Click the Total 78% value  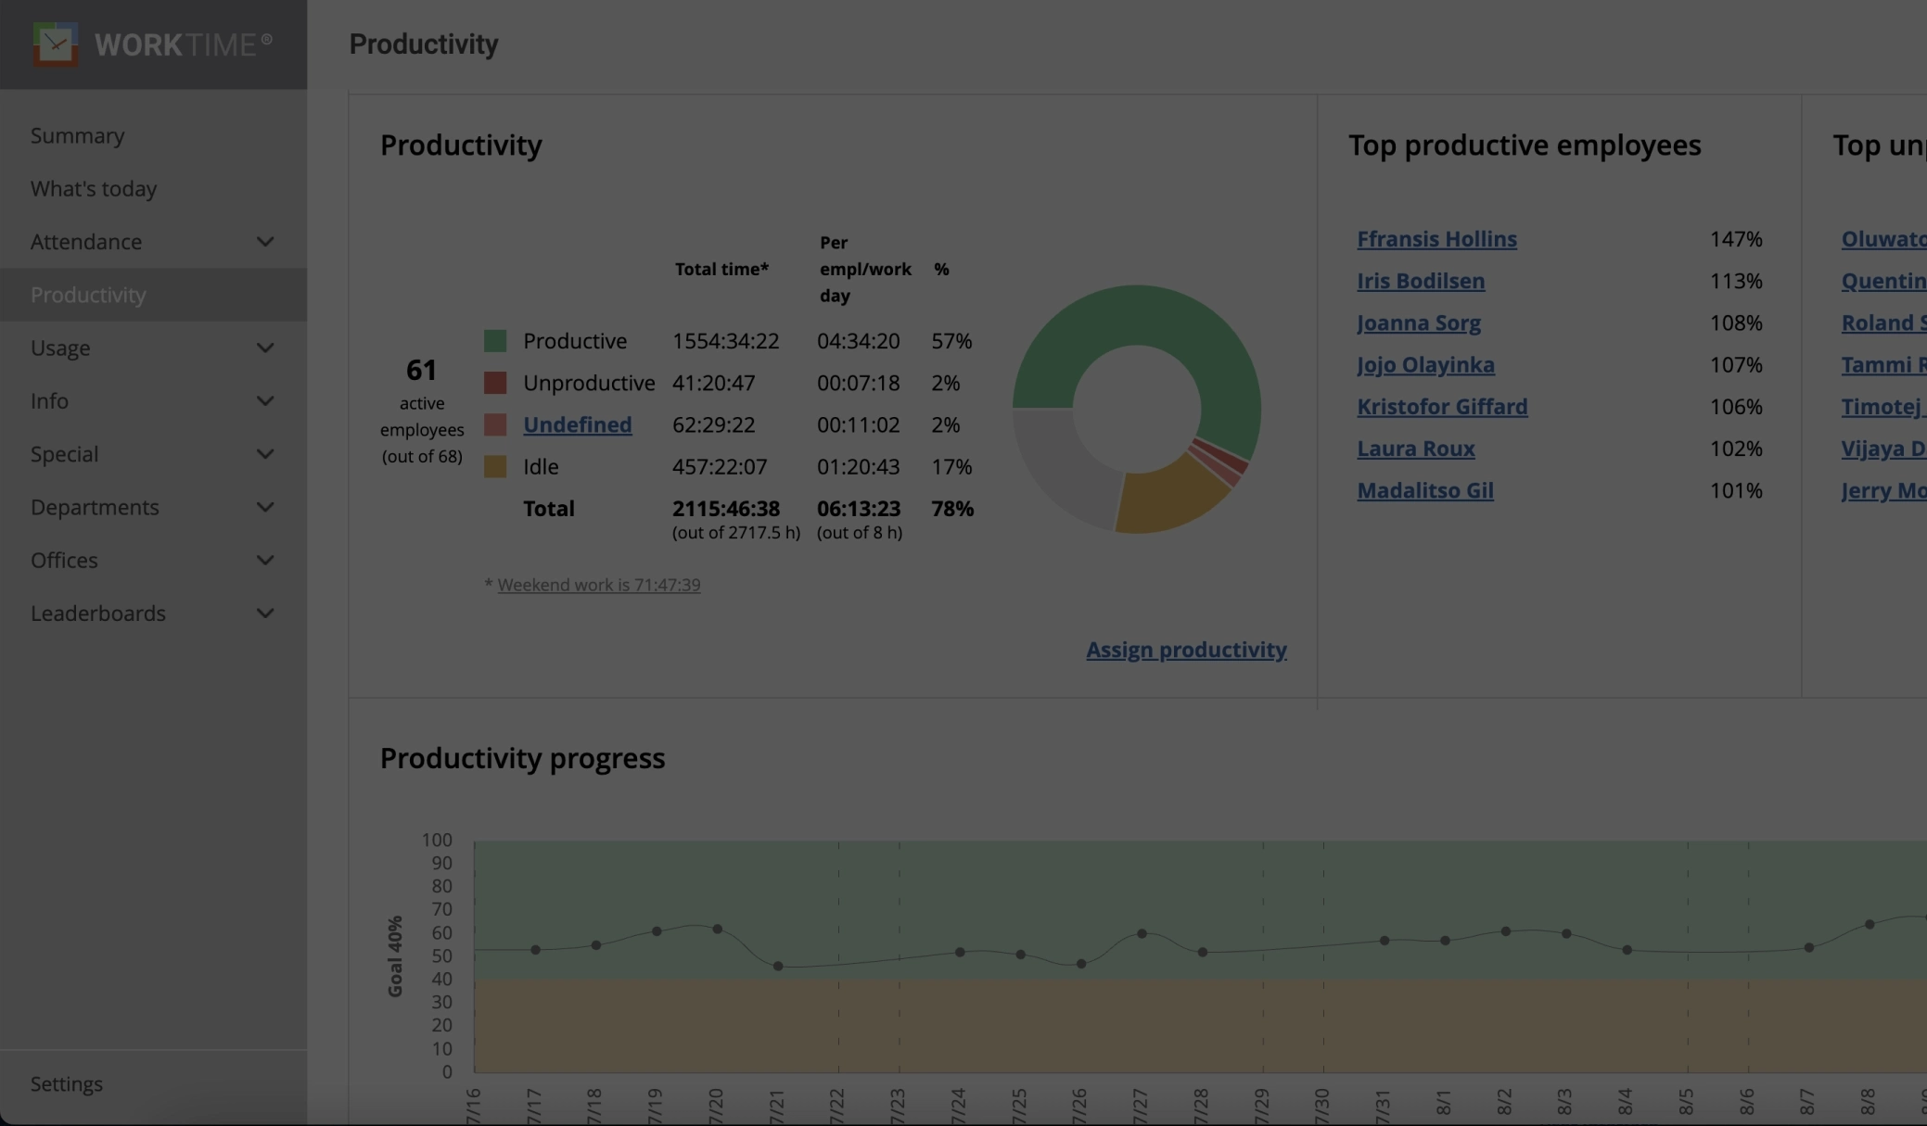[952, 508]
